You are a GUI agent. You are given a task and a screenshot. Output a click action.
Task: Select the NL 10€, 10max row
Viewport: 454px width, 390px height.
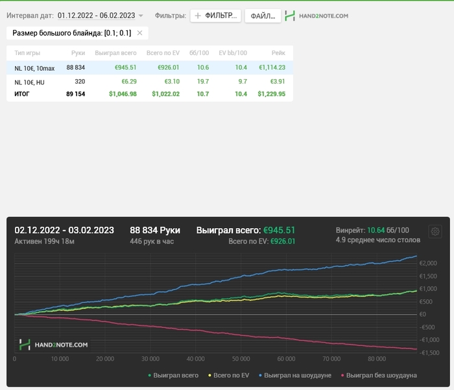click(x=150, y=68)
